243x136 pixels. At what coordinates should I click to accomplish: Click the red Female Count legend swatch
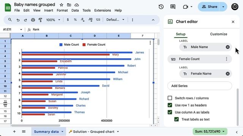[84, 45]
